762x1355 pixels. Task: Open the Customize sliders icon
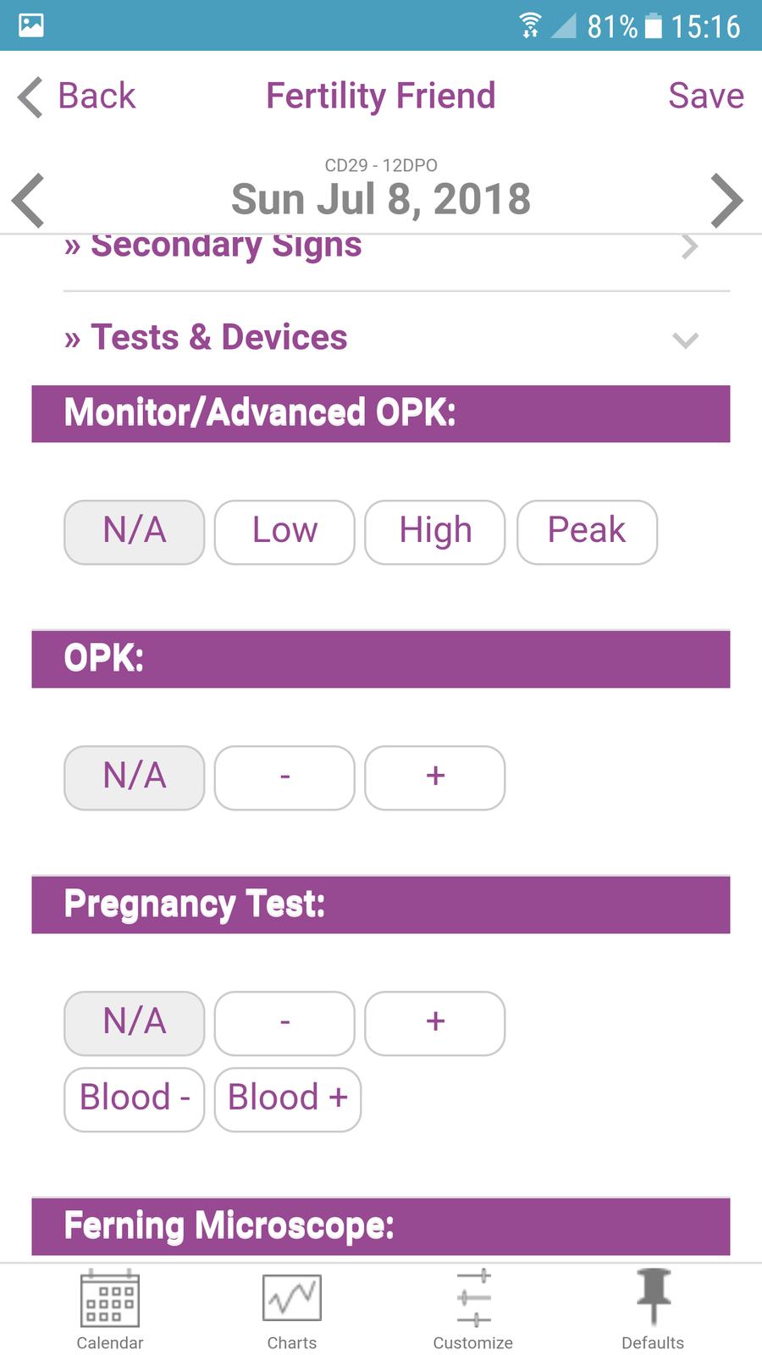(x=473, y=1298)
